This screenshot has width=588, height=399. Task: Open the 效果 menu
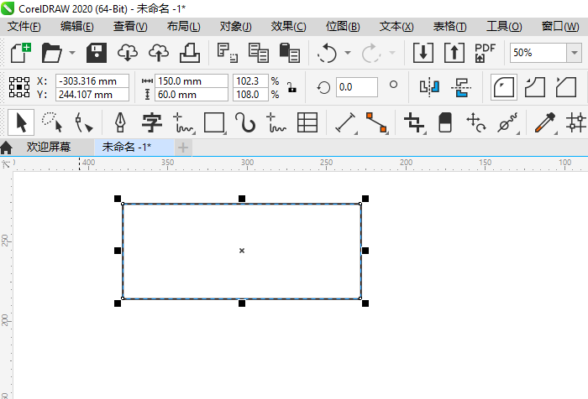(288, 27)
